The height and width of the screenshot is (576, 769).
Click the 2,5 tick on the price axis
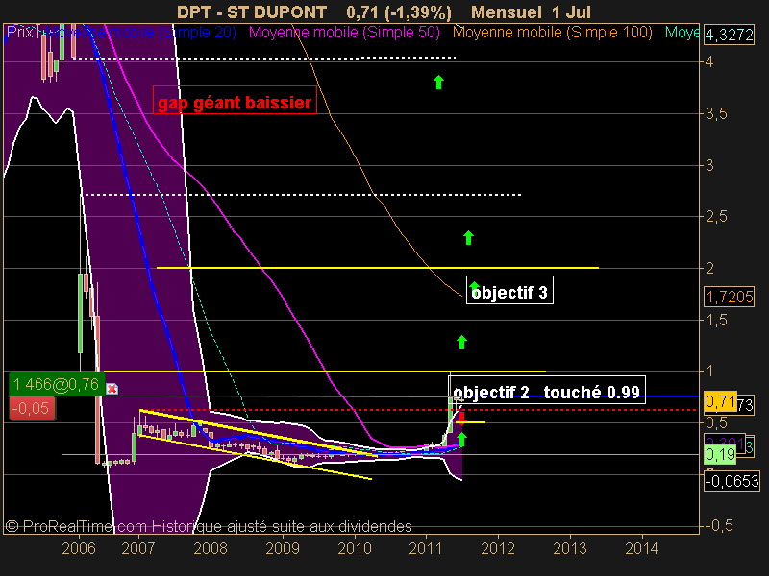click(x=716, y=217)
